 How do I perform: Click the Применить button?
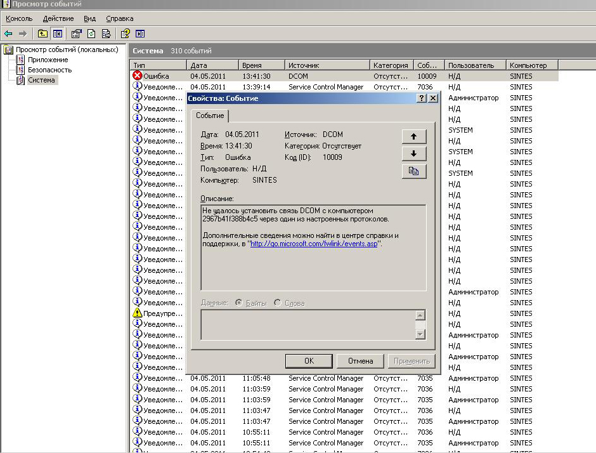click(x=411, y=361)
